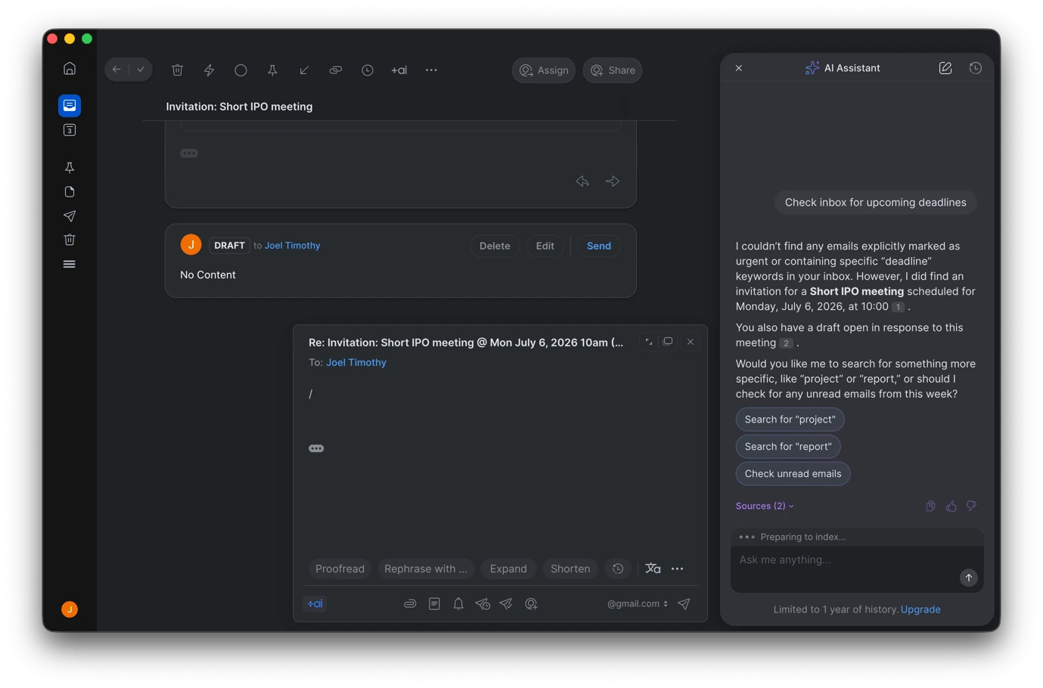The image size is (1043, 688).
Task: Expand the composer to full size
Action: pos(649,342)
